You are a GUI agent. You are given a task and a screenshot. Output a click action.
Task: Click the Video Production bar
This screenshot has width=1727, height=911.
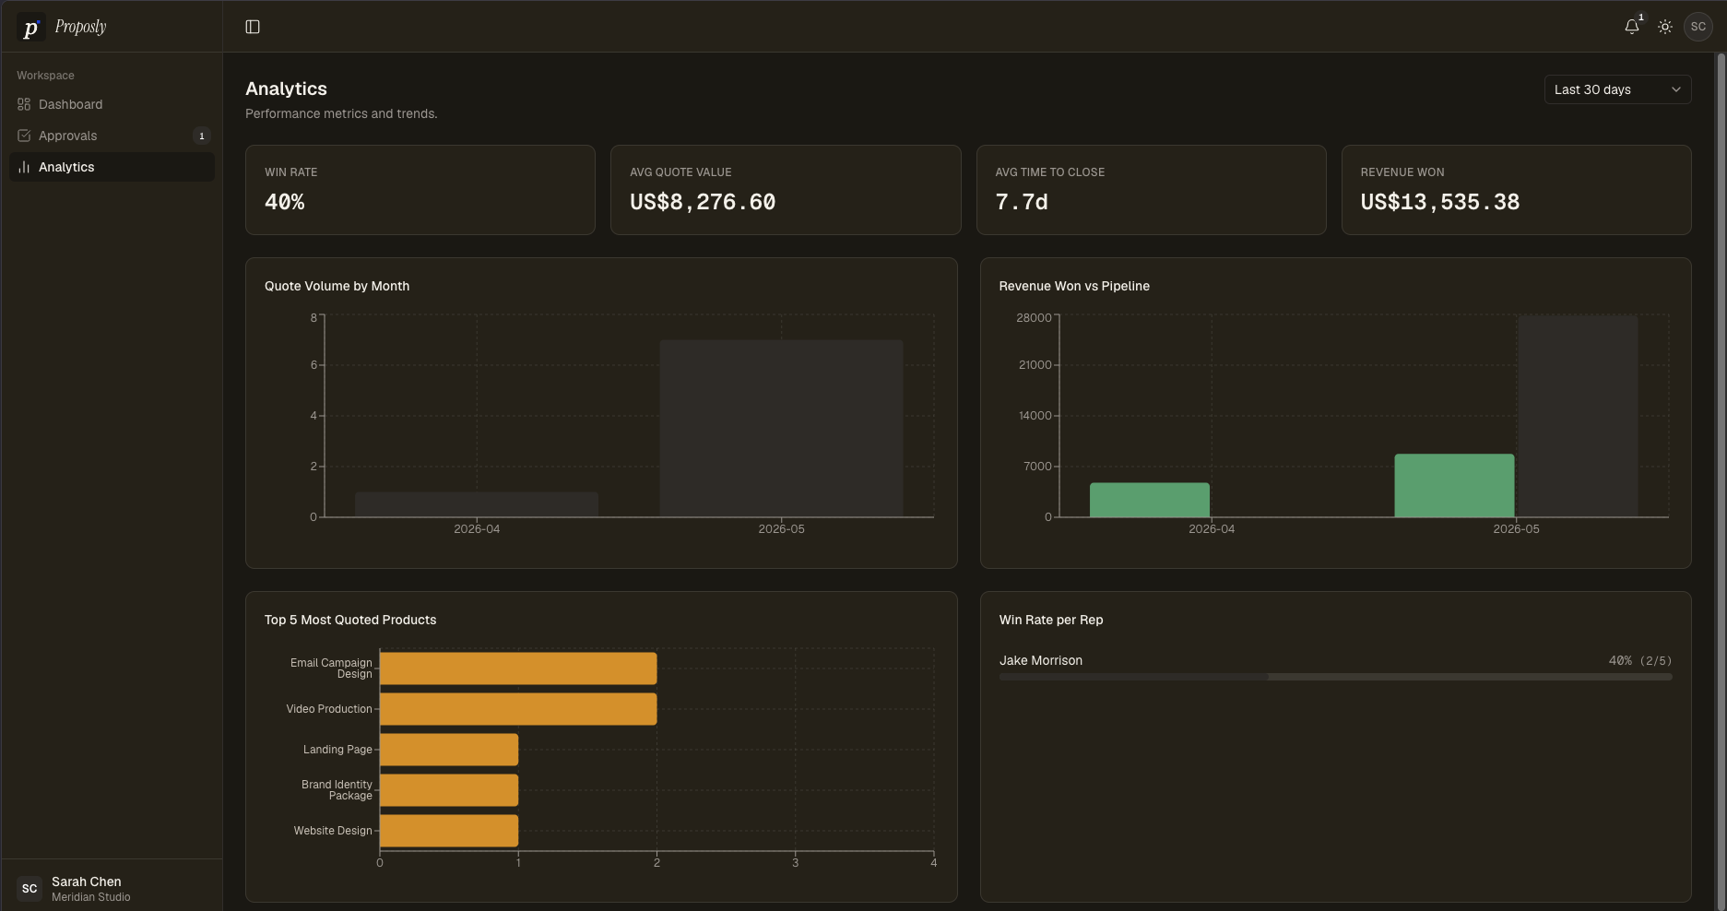tap(518, 709)
